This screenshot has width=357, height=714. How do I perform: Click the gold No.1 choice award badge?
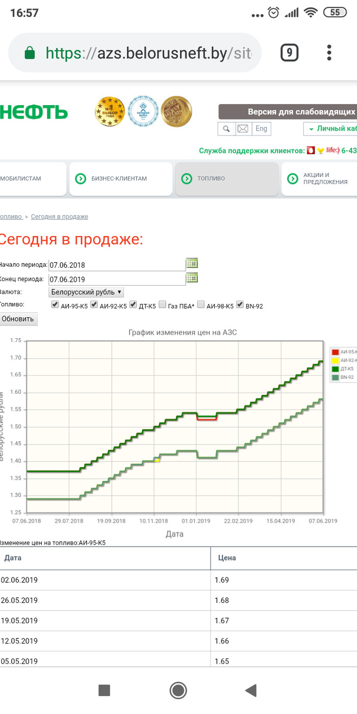coord(110,112)
